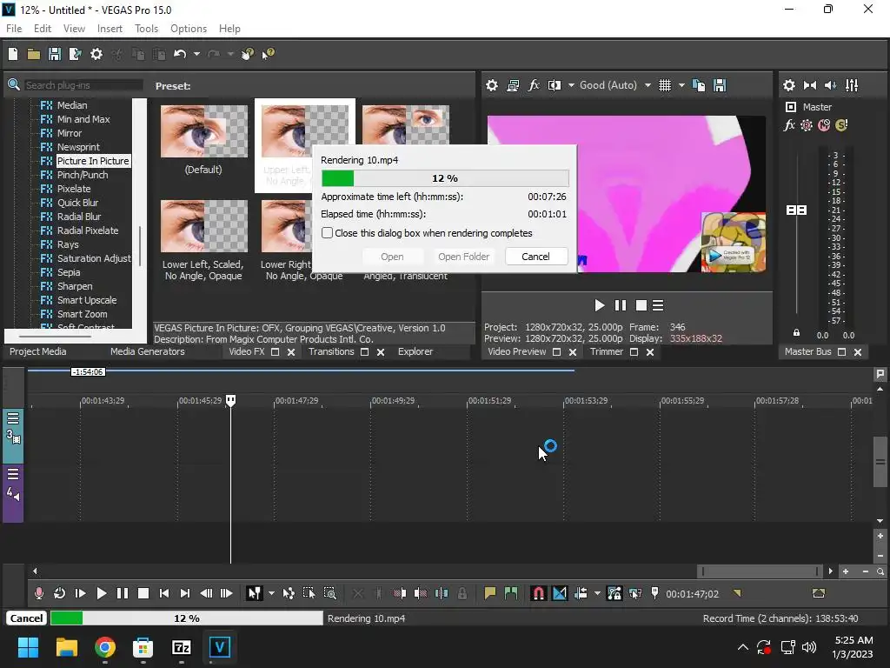Insert a region with the green flags icon
Image resolution: width=890 pixels, height=668 pixels.
point(511,593)
